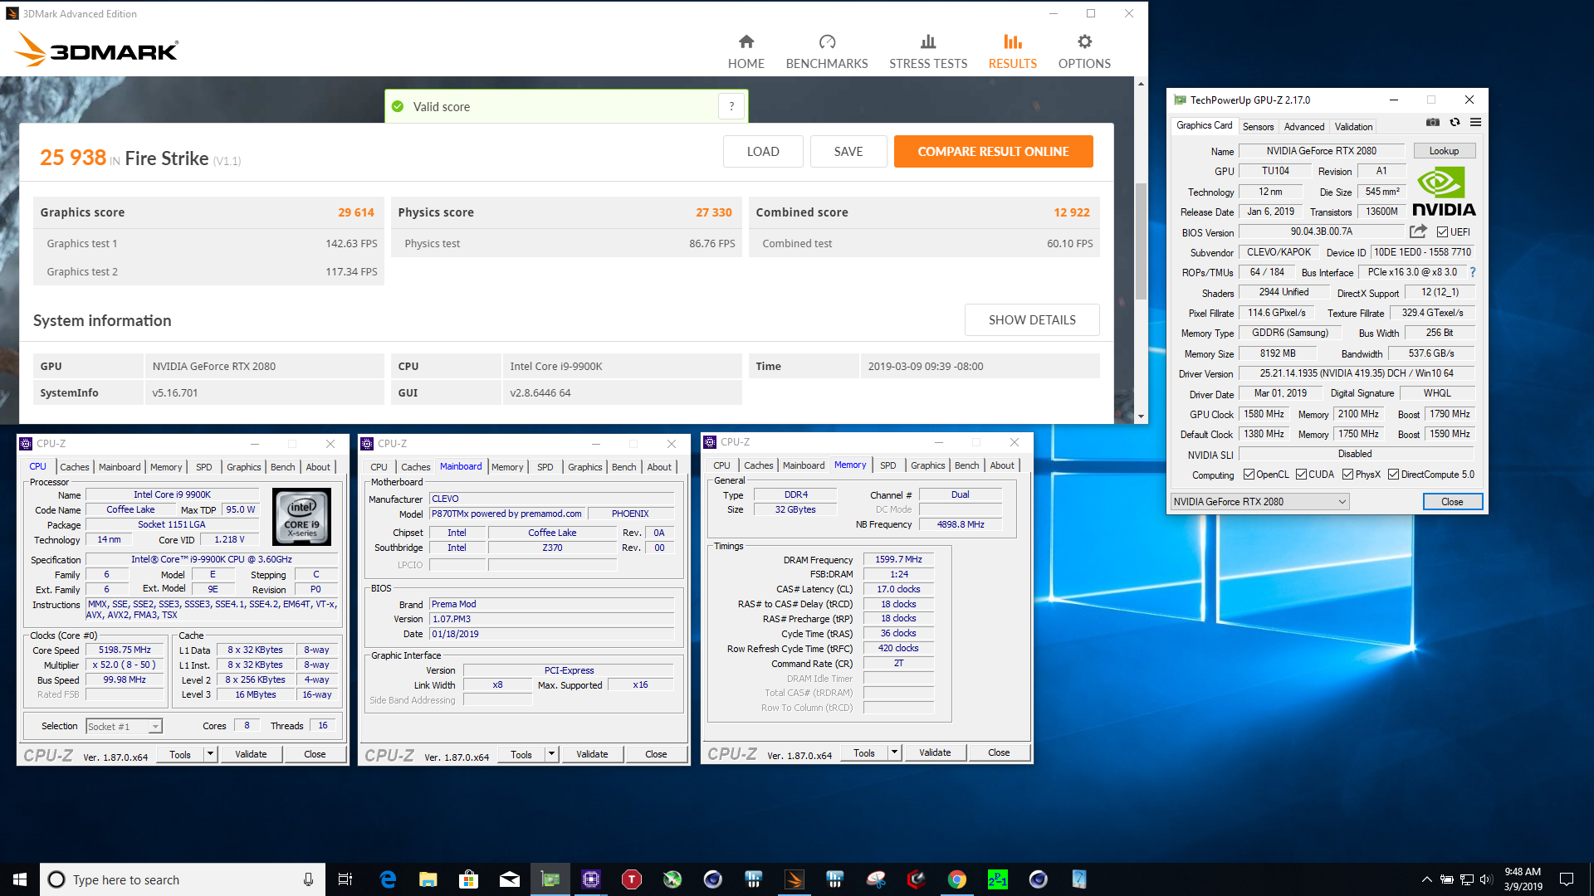Viewport: 1594px width, 896px height.
Task: Click the Windows search box on taskbar
Action: pyautogui.click(x=183, y=879)
